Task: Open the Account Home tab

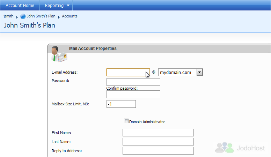Action: click(20, 6)
